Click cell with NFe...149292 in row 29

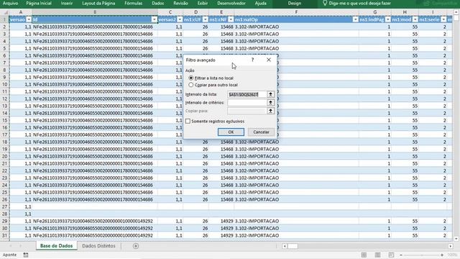pos(95,221)
